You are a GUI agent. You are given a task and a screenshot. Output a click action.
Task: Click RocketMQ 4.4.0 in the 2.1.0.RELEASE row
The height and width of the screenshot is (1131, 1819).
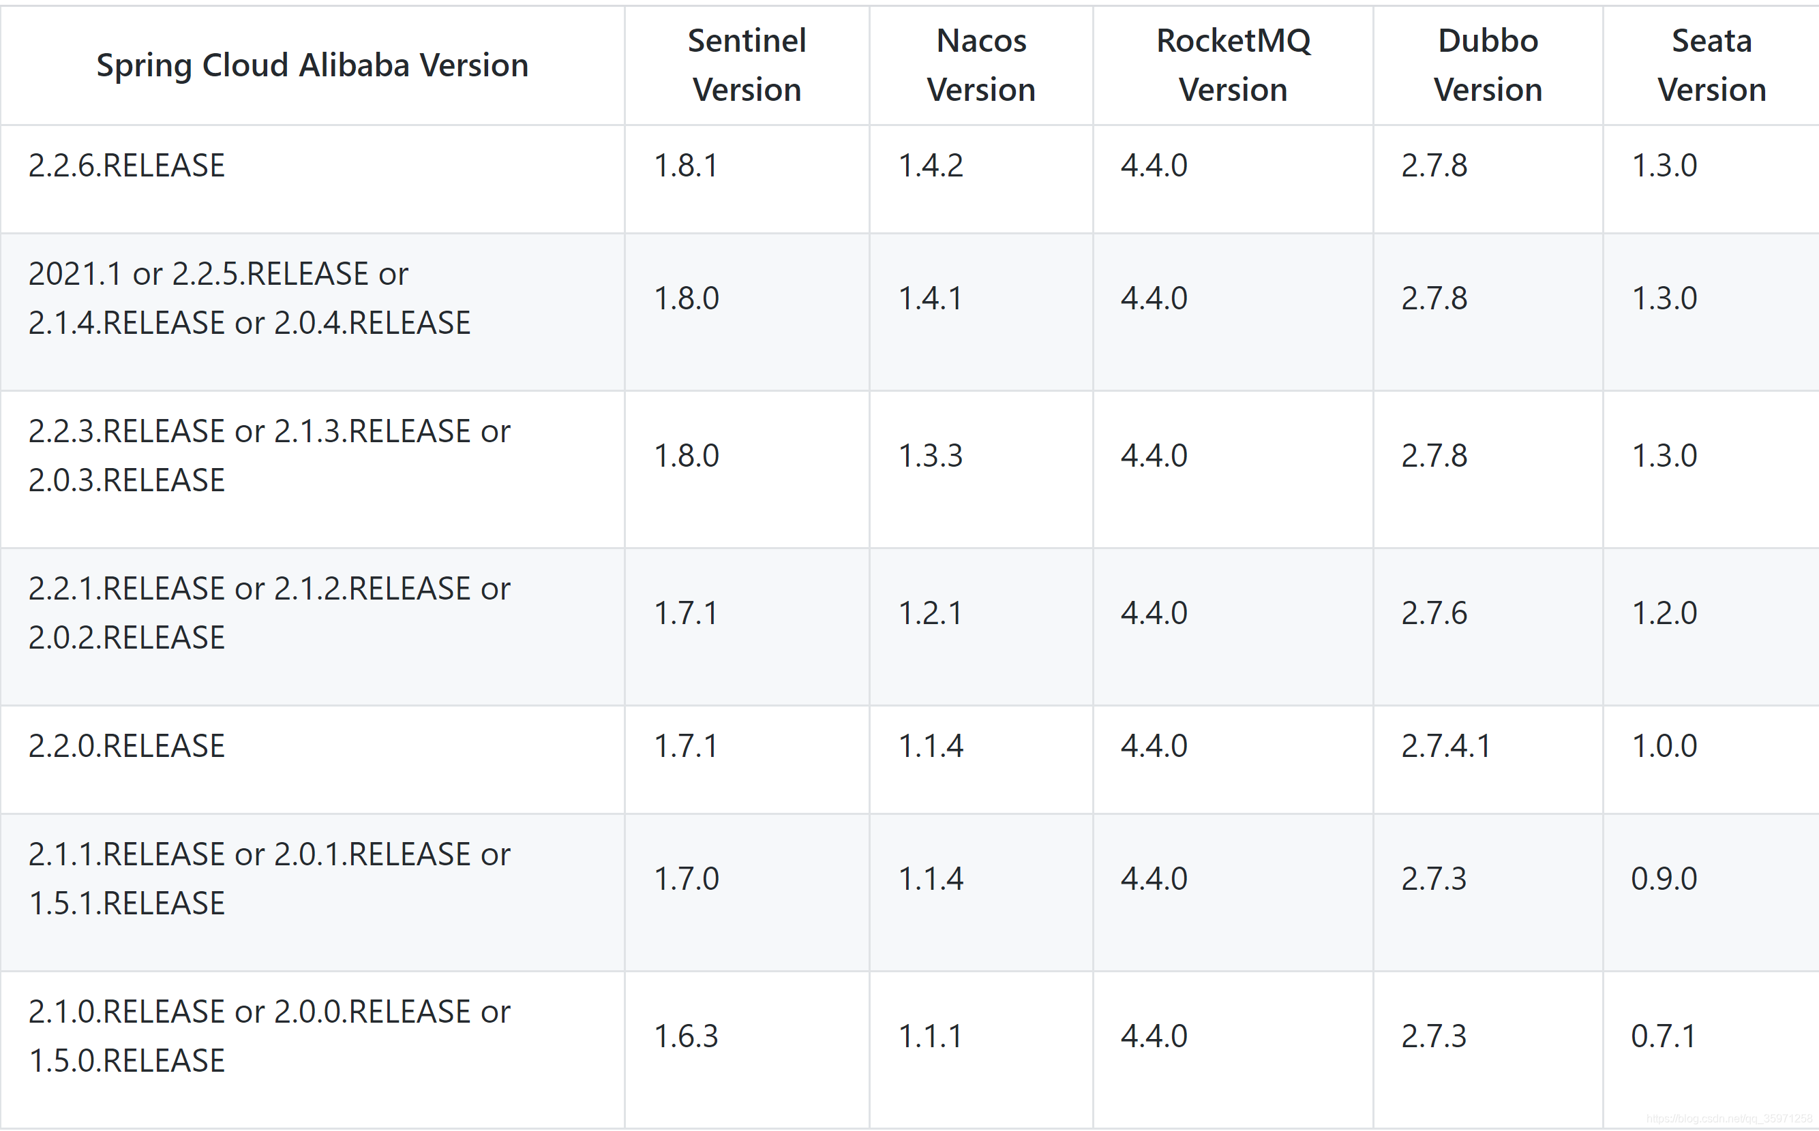coord(1154,1036)
